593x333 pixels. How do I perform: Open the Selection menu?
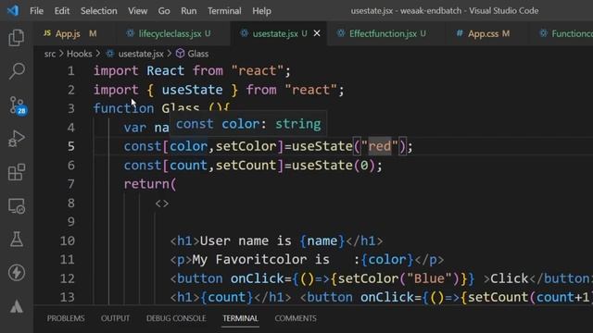(x=99, y=10)
